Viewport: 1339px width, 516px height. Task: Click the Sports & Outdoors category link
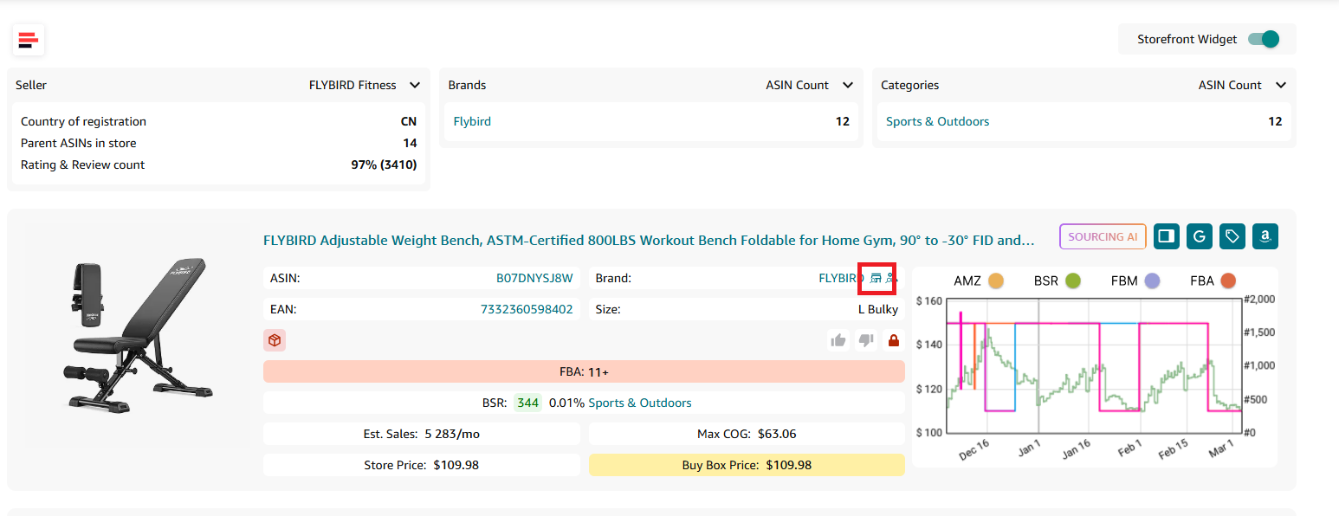937,121
